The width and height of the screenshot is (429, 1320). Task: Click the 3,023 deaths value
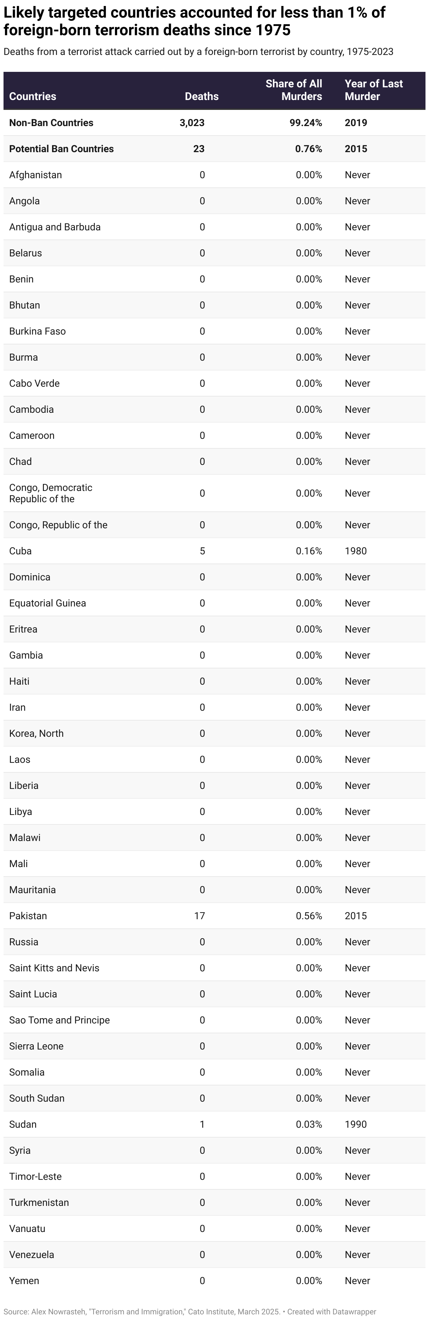[192, 123]
